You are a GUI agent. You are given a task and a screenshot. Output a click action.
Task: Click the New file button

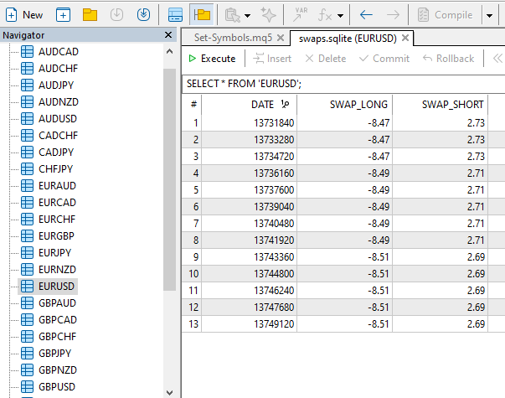[24, 14]
